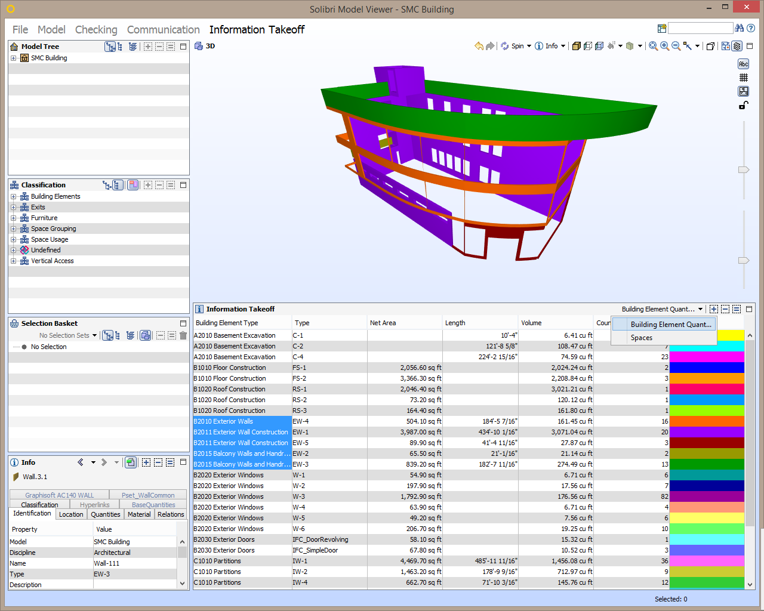Image resolution: width=764 pixels, height=611 pixels.
Task: Activate the Spin tool in 3D toolbar
Action: (513, 46)
